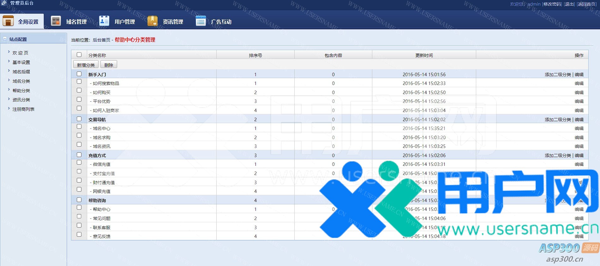Open the 域名管理 tab
Screen dimensions: 600x266
click(x=76, y=22)
